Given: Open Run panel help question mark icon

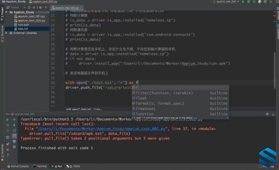Looking at the screenshot, I should coord(7,155).
